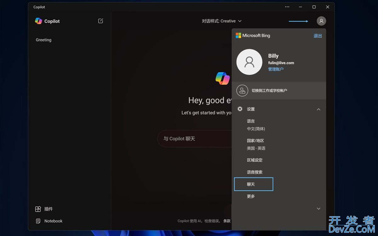The image size is (378, 236).
Task: Open 更多 settings entry
Action: pos(251,196)
